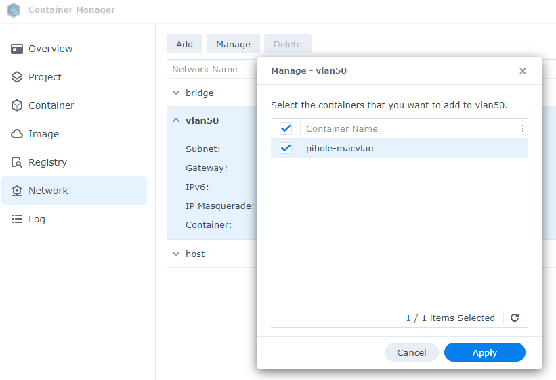Viewport: 556px width, 380px height.
Task: Click the Registry search icon
Action: click(17, 162)
